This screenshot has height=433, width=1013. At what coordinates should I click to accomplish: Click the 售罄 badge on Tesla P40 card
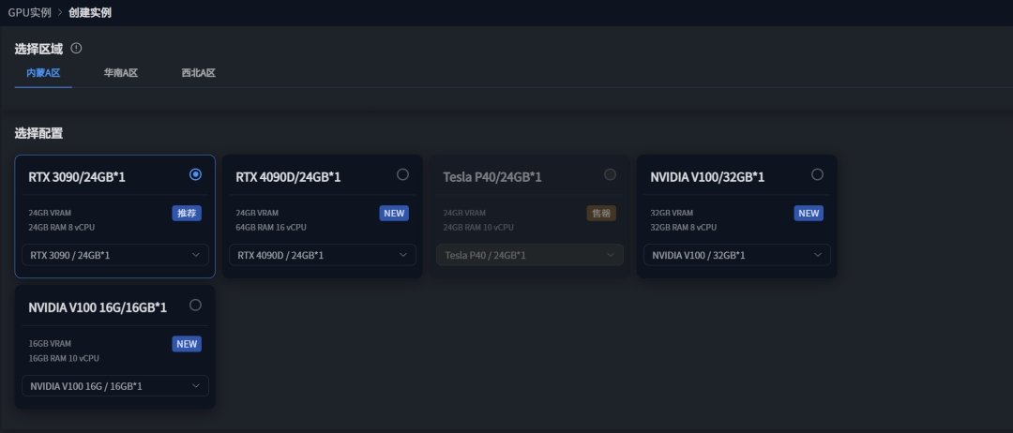(x=601, y=213)
